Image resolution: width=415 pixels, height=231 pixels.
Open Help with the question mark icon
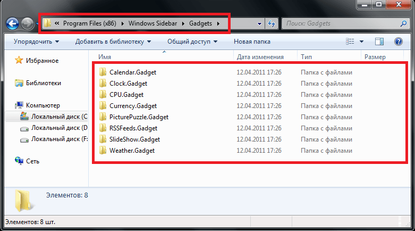click(398, 42)
